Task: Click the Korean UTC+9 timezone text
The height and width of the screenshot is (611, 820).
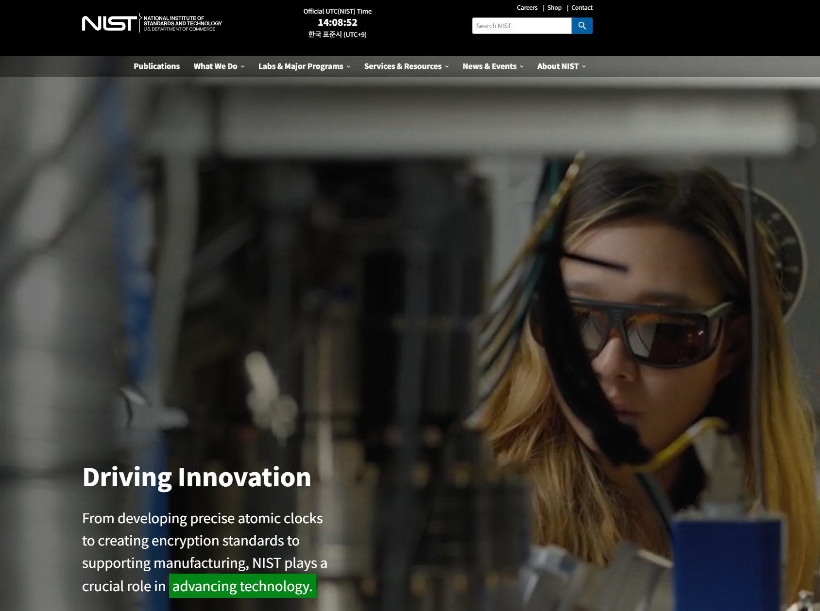Action: coord(337,34)
